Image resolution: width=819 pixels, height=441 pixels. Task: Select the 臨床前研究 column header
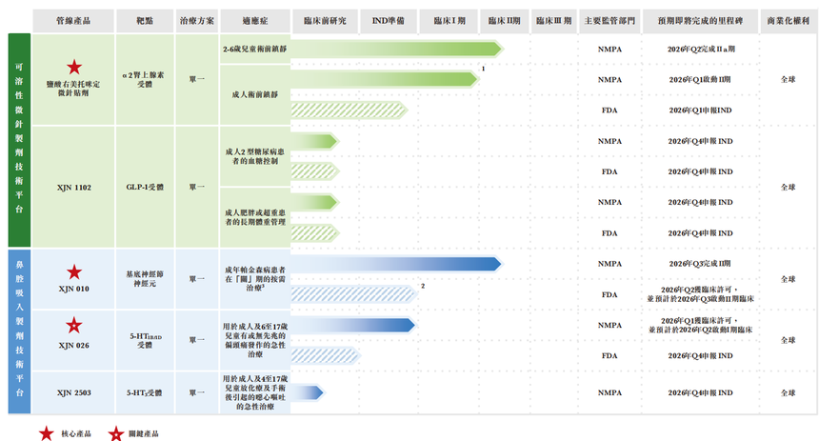[x=325, y=21]
